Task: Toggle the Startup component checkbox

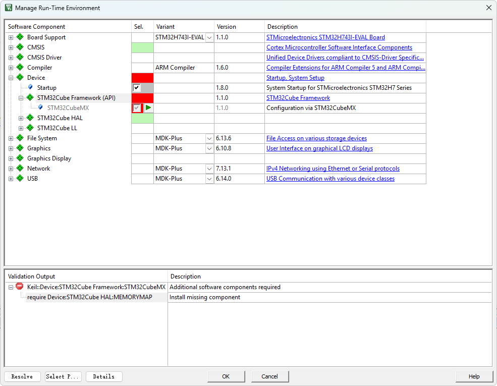Action: (x=137, y=87)
